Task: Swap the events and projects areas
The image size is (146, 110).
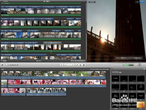Action: 6,65
